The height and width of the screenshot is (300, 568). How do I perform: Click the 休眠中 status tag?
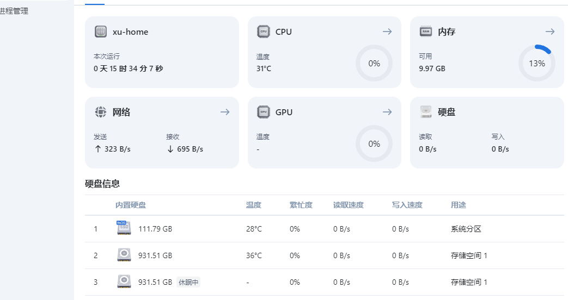click(188, 282)
